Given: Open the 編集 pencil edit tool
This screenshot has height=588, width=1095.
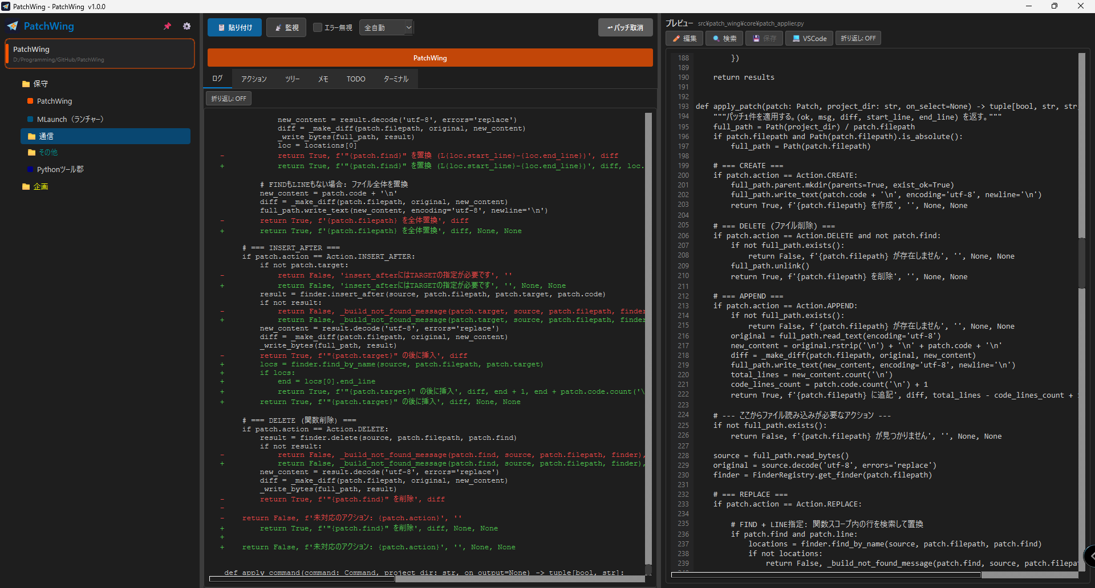Looking at the screenshot, I should pyautogui.click(x=684, y=38).
